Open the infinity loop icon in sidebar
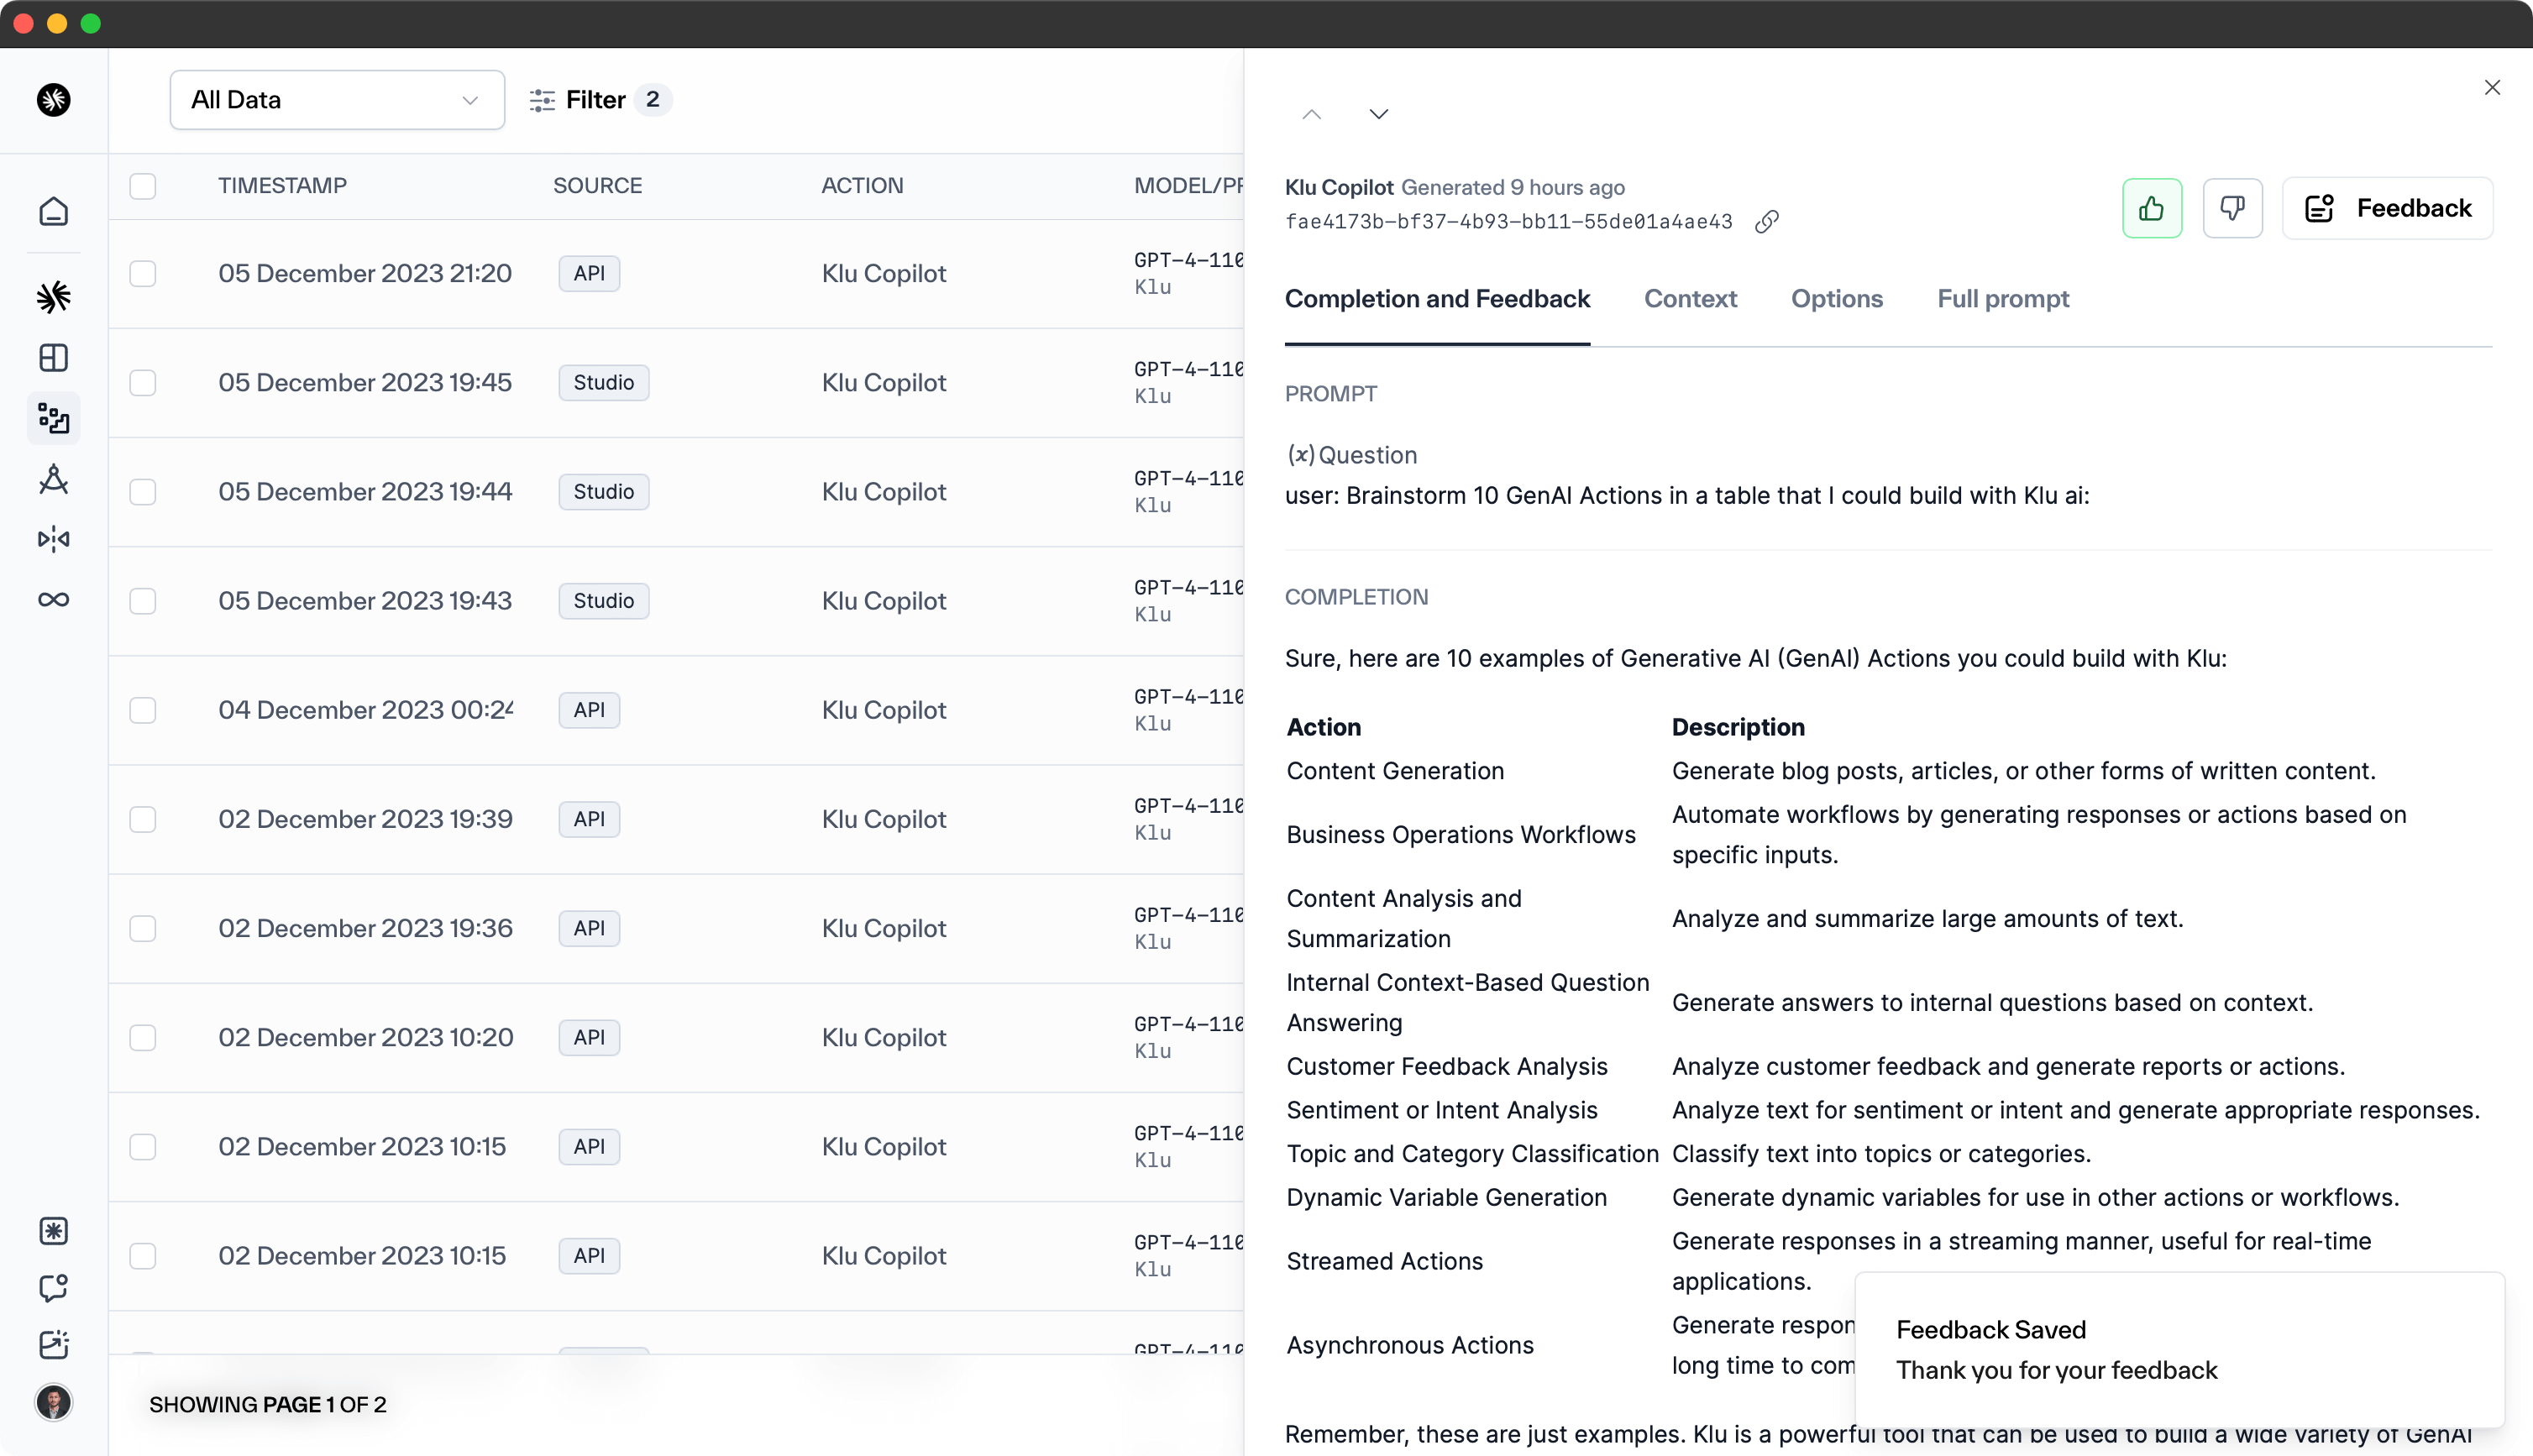Image resolution: width=2533 pixels, height=1456 pixels. pyautogui.click(x=54, y=600)
